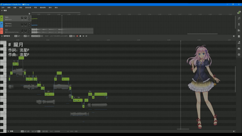This screenshot has height=136, width=242.
Task: Open the 播放控制 (Playback) menu
Action: [x=43, y=8]
